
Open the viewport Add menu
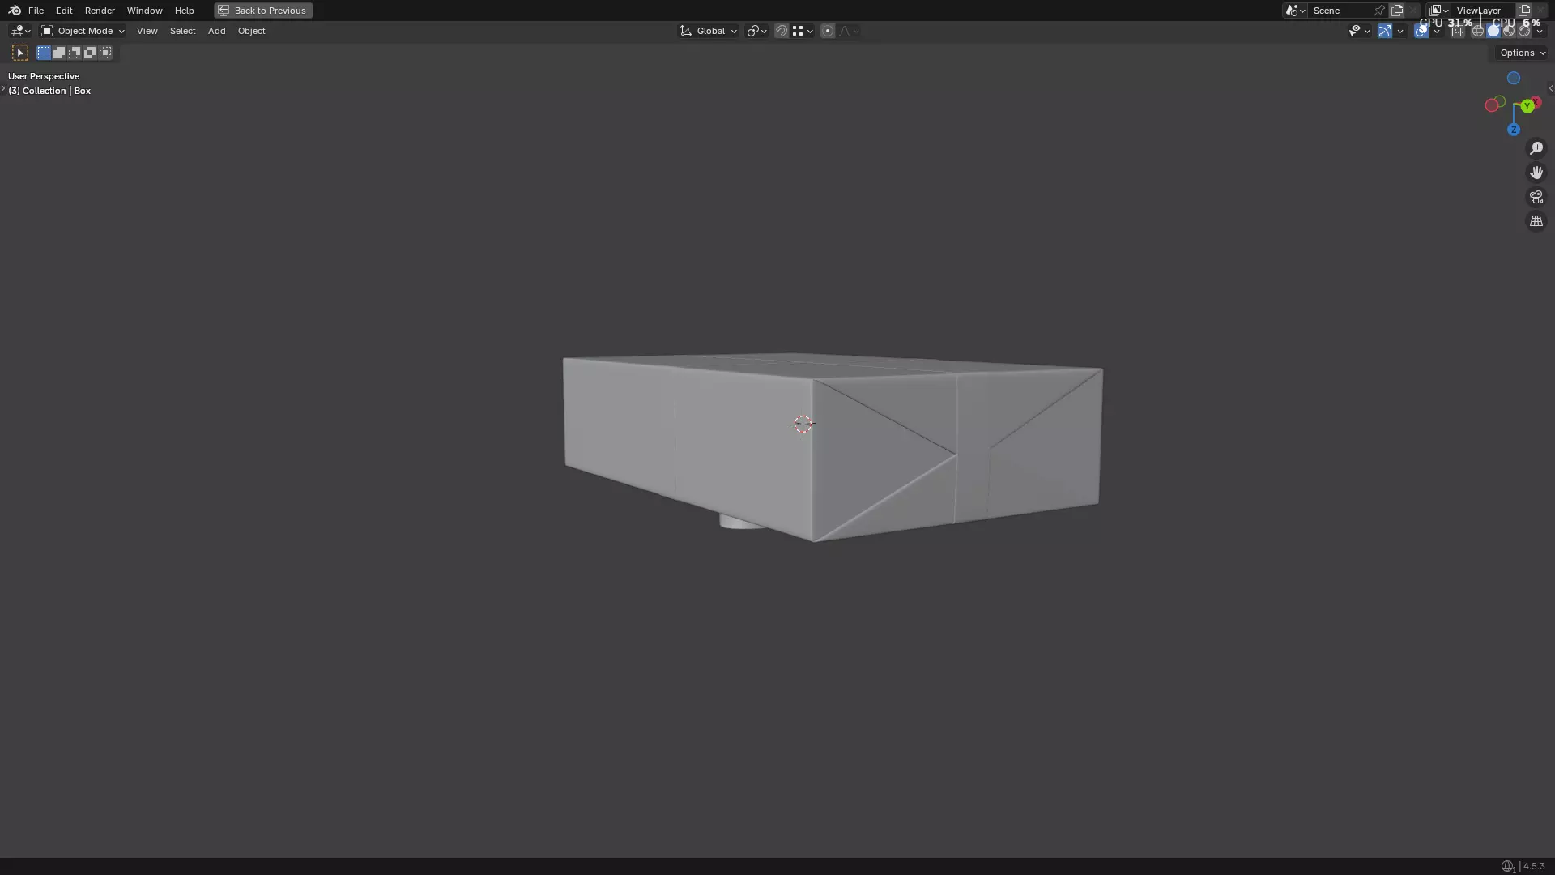216,31
